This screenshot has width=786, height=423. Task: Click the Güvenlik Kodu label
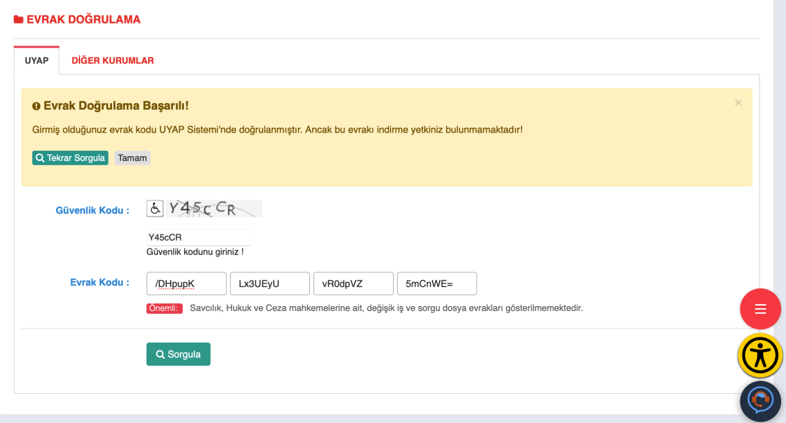pyautogui.click(x=92, y=210)
